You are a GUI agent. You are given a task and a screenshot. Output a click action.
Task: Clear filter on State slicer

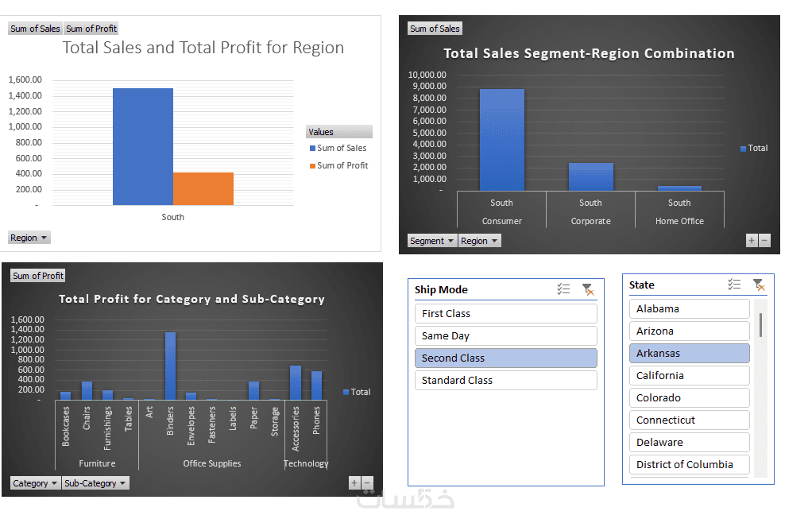click(x=759, y=285)
